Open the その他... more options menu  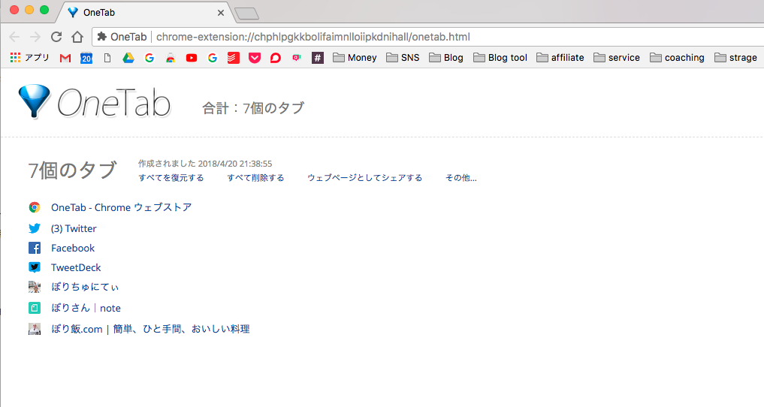[461, 178]
